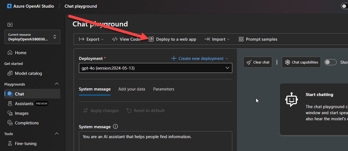The image size is (348, 151).
Task: Open the Current resource selector dropdown
Action: coord(32,37)
